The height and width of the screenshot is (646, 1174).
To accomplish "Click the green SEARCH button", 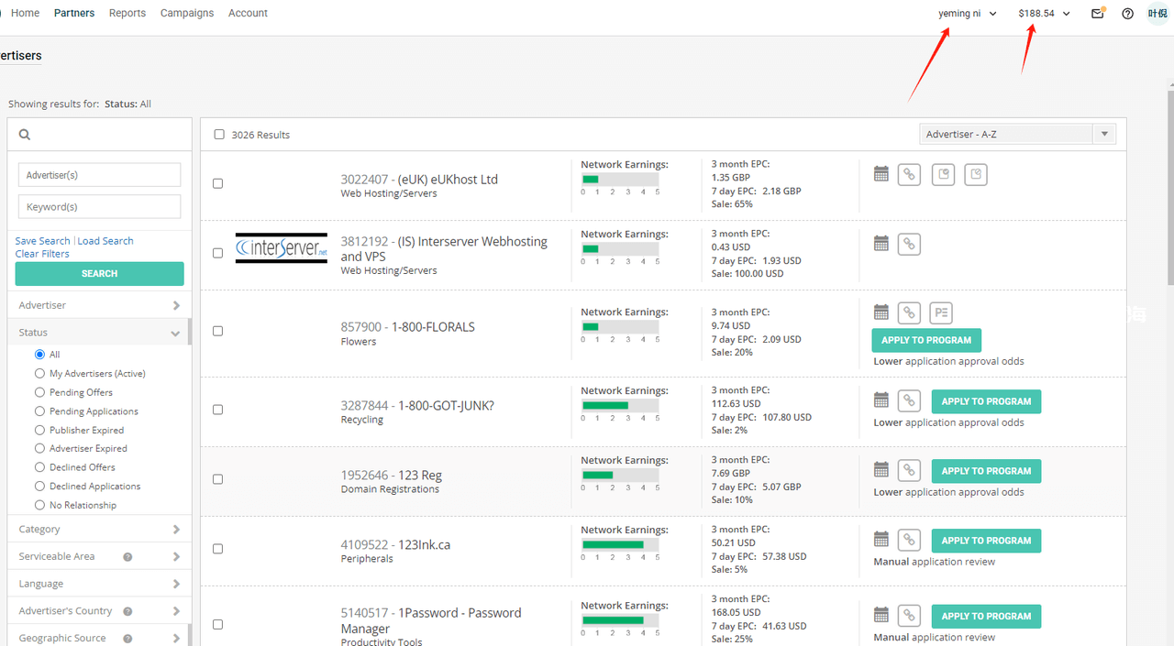I will coord(99,273).
